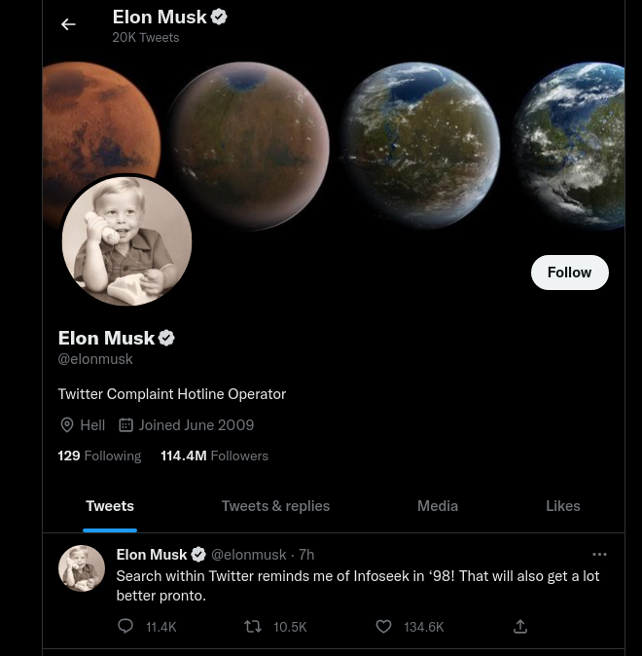Image resolution: width=642 pixels, height=656 pixels.
Task: Click the joined date calendar icon
Action: (125, 425)
